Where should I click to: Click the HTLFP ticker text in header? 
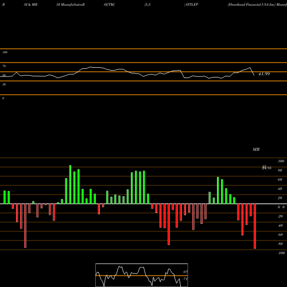(x=192, y=5)
